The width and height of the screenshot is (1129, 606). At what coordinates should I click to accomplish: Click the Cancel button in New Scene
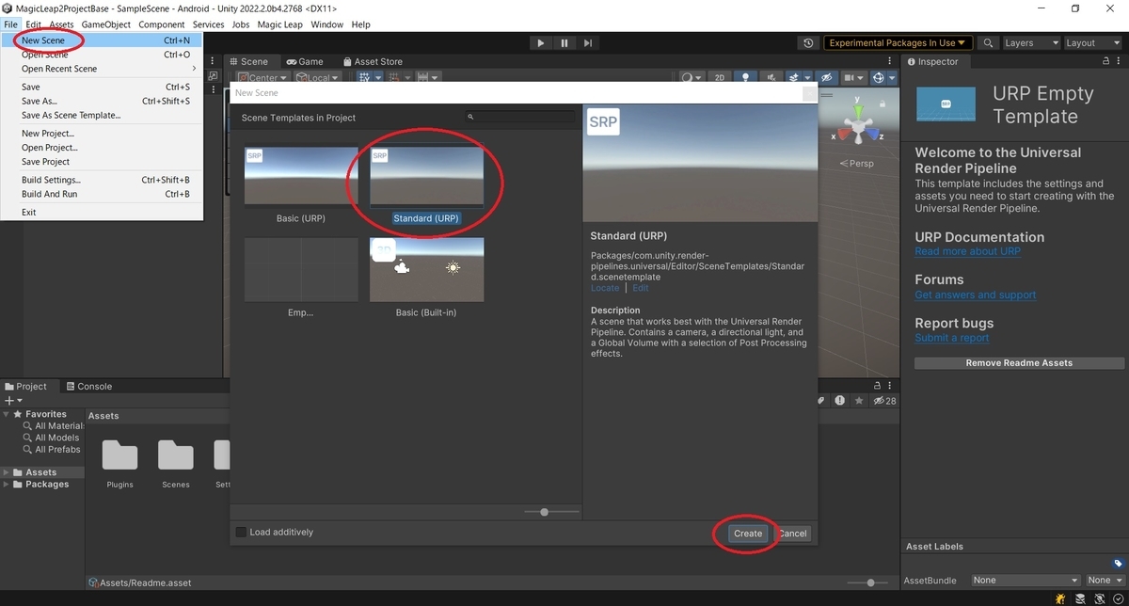[x=792, y=534]
